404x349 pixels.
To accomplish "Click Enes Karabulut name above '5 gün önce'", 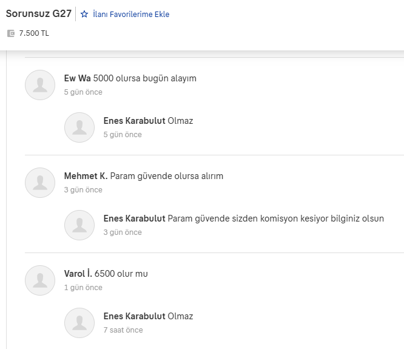I will tap(134, 121).
